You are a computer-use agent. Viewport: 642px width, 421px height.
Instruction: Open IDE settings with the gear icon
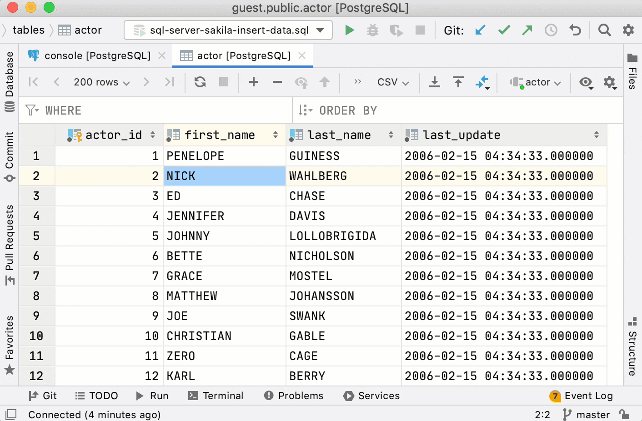click(628, 30)
